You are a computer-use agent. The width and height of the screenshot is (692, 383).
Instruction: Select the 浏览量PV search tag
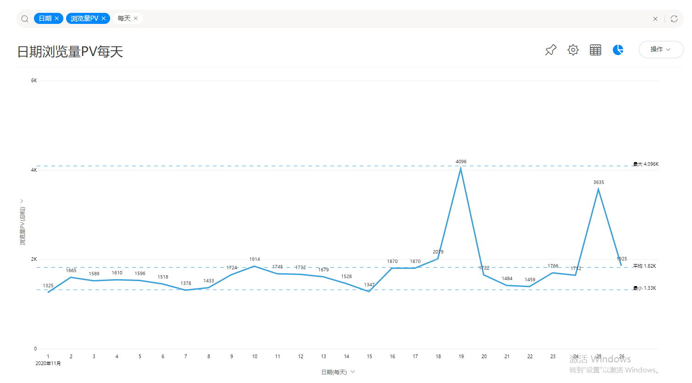click(x=84, y=18)
